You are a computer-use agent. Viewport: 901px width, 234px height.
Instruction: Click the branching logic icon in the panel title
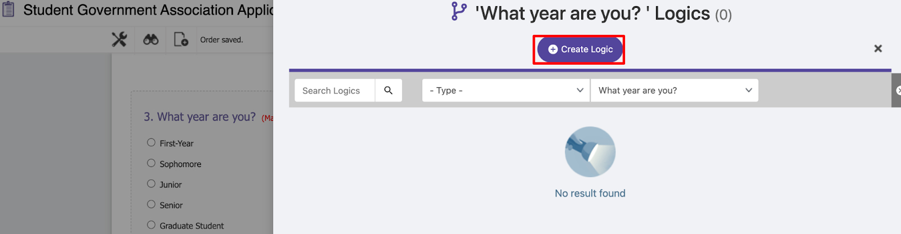click(x=459, y=12)
